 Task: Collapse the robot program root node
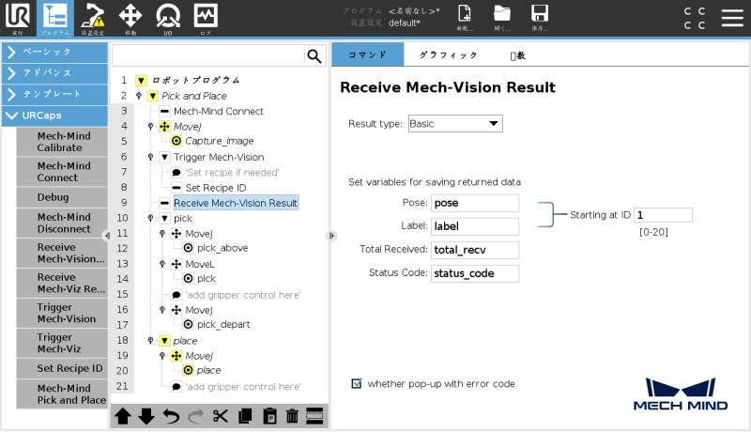pyautogui.click(x=141, y=80)
